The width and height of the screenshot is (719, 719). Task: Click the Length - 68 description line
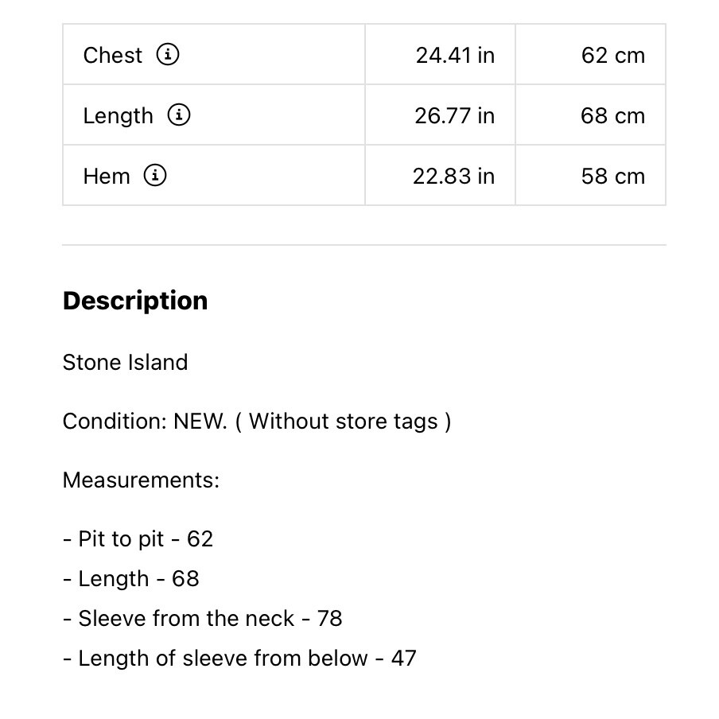tap(131, 579)
